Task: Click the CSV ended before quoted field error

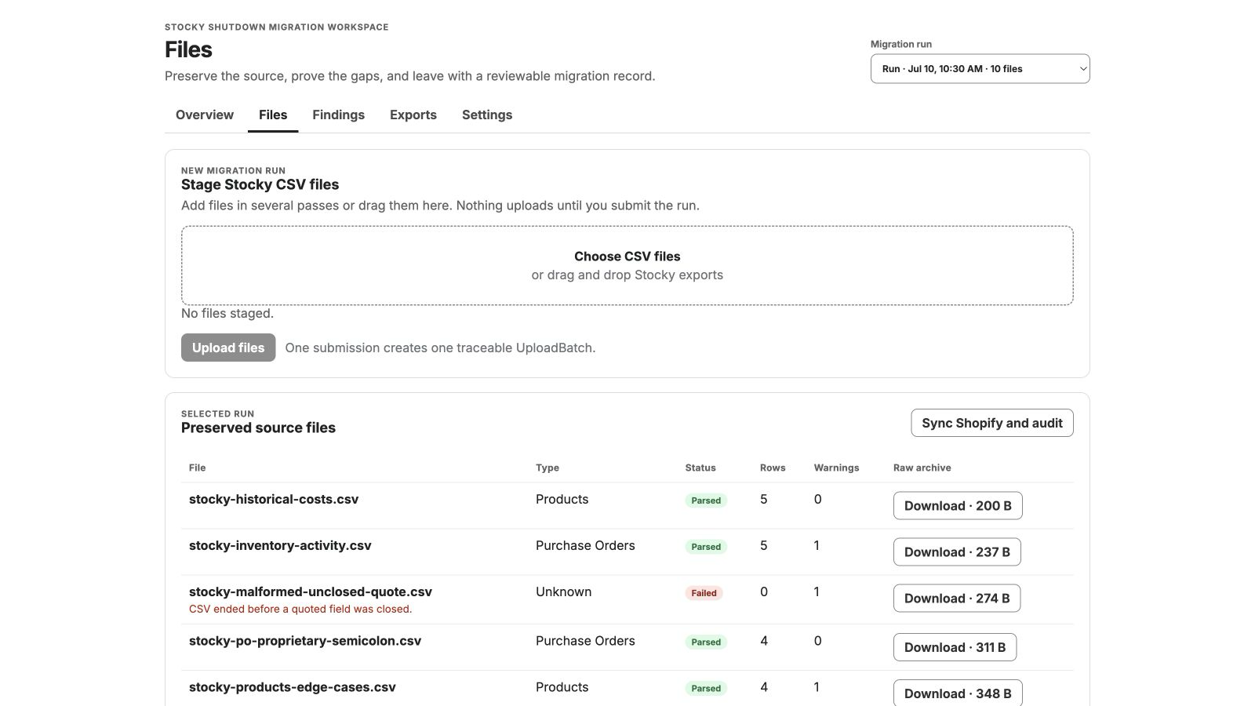Action: click(300, 609)
